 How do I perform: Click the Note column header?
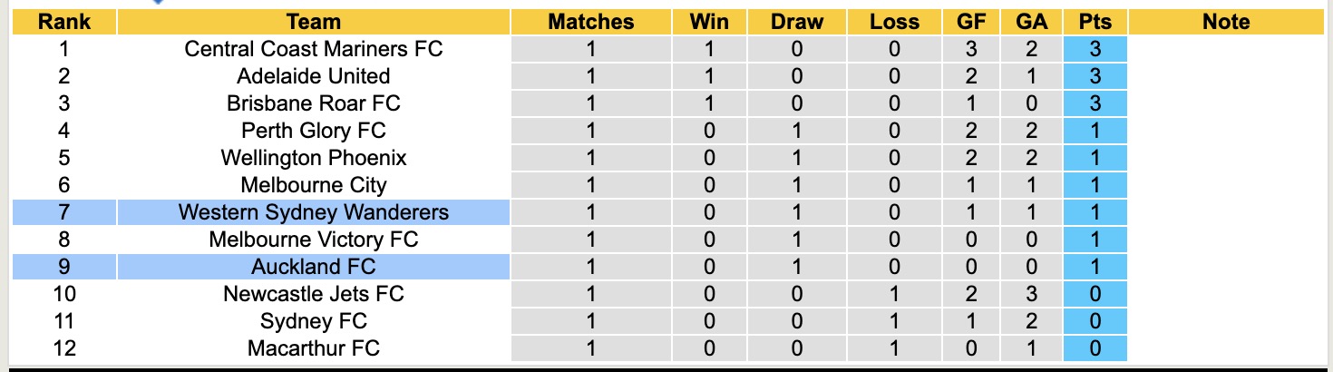pyautogui.click(x=1226, y=22)
